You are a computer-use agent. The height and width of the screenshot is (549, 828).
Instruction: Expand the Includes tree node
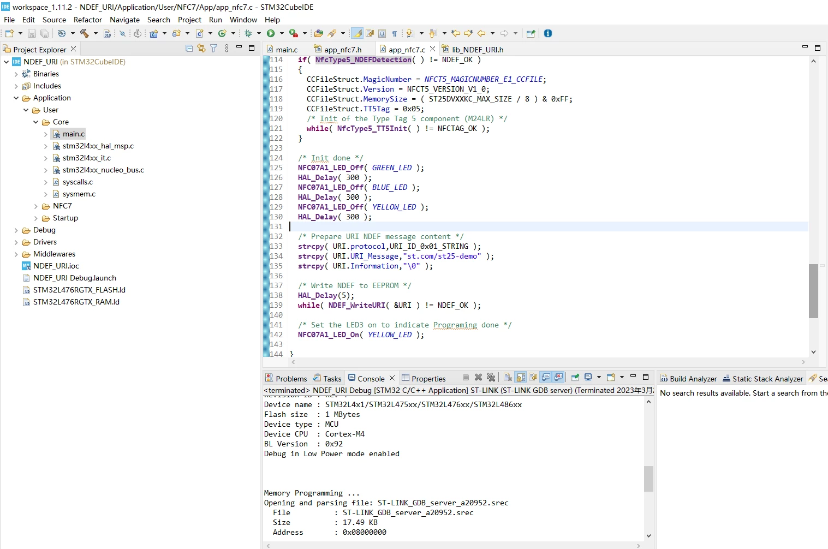16,86
